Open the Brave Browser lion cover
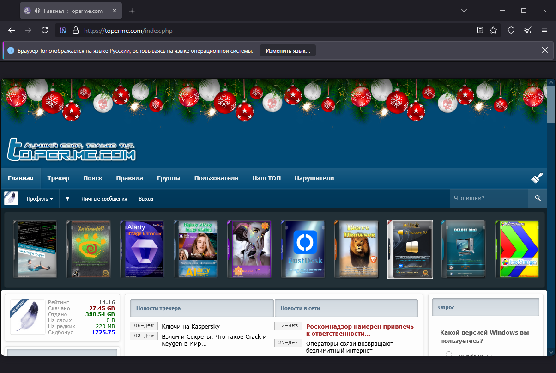The height and width of the screenshot is (373, 556). point(356,249)
